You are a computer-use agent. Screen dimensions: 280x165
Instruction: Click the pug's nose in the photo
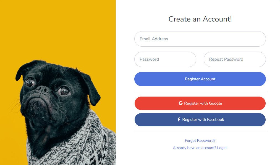click(x=42, y=89)
